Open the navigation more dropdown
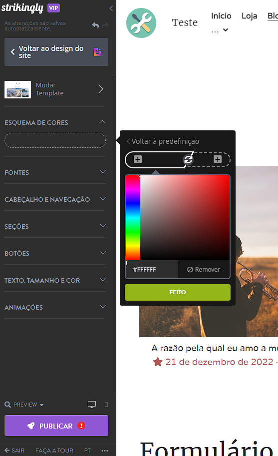The image size is (278, 456). tap(220, 30)
